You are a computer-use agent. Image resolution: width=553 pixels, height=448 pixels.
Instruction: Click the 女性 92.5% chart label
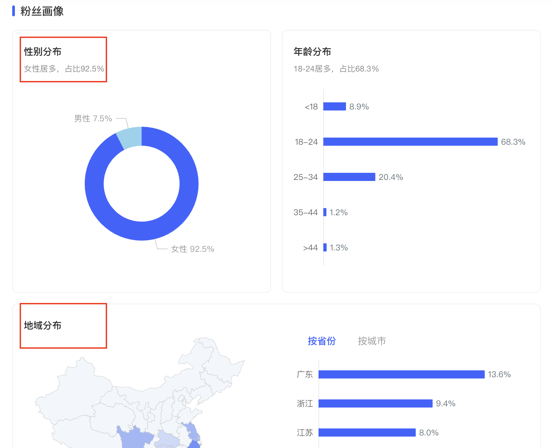coord(192,249)
